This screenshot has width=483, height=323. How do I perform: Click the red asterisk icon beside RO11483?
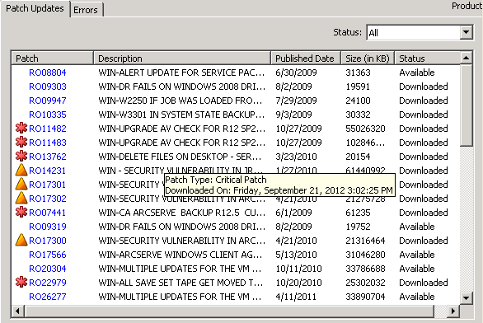click(x=21, y=143)
